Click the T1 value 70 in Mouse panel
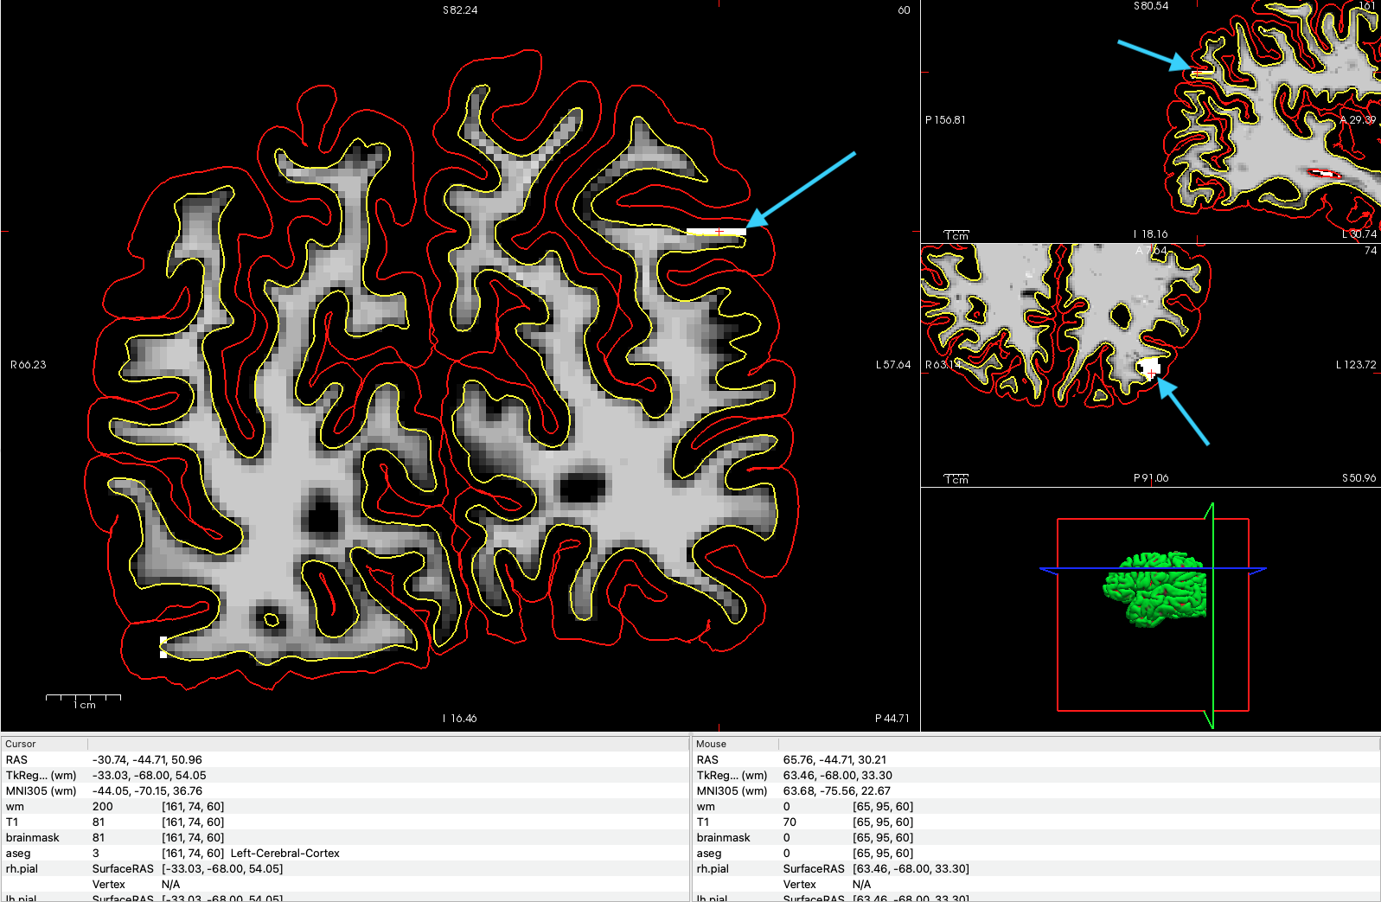Screen dimensions: 1381x902 pyautogui.click(x=790, y=822)
